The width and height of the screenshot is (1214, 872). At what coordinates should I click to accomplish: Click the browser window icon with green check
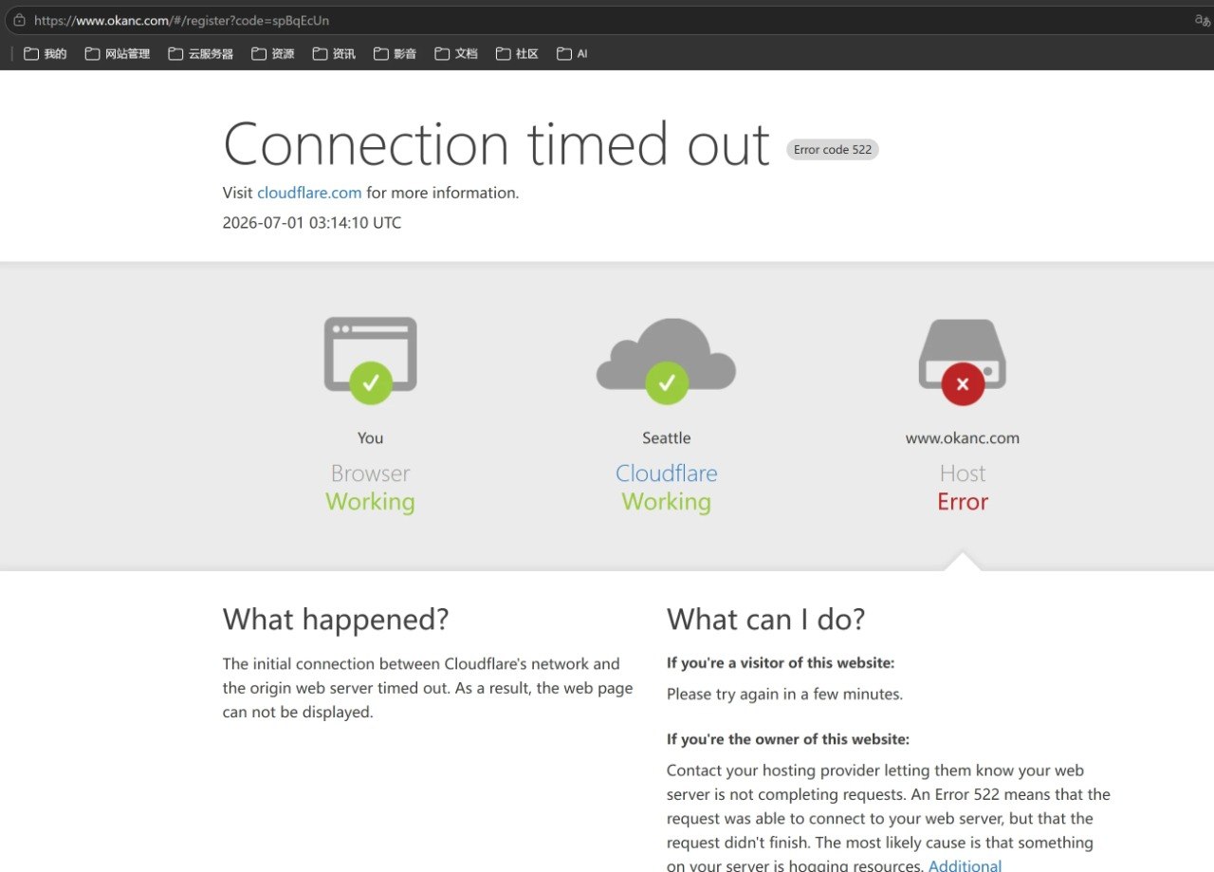pos(370,360)
